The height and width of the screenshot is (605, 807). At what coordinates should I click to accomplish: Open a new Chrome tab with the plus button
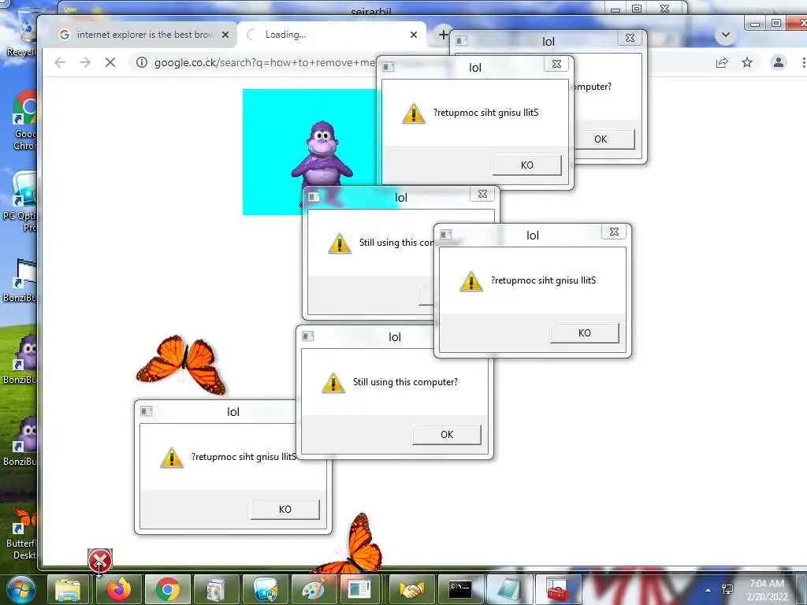coord(443,35)
